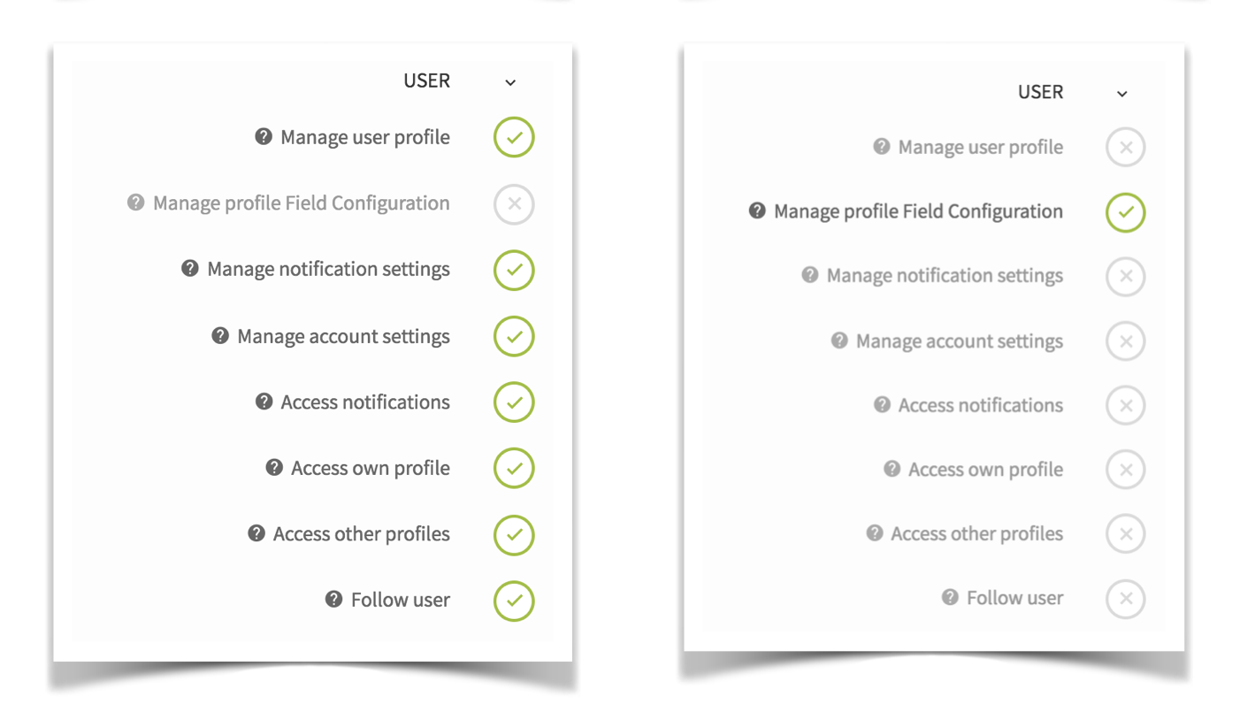Select the USER heading in right panel

[x=1040, y=92]
